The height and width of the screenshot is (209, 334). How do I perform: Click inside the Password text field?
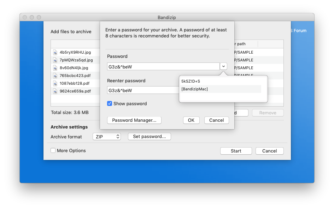click(163, 66)
